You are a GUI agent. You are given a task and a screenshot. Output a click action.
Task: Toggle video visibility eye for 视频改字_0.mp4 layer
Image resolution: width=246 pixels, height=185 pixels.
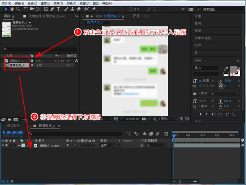(4, 145)
